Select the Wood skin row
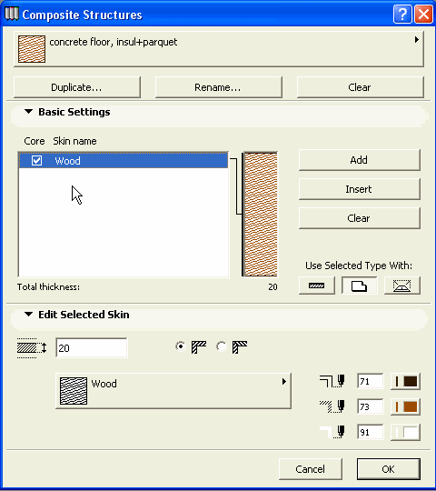Viewport: 436px width, 491px height. click(124, 161)
